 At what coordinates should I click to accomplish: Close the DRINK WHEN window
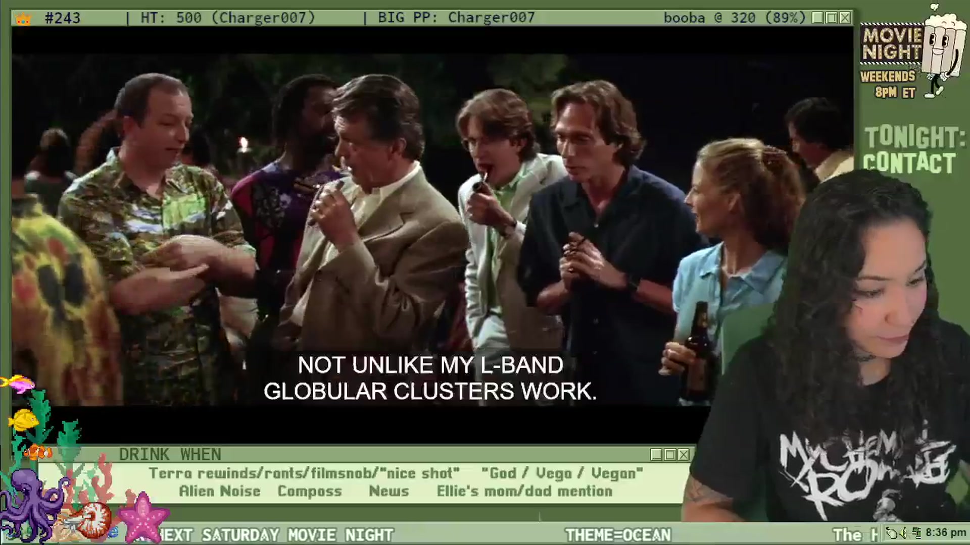[x=684, y=455]
